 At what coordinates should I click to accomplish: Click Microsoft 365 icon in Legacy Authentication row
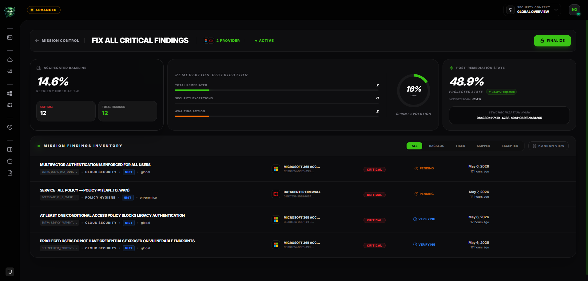tap(276, 220)
